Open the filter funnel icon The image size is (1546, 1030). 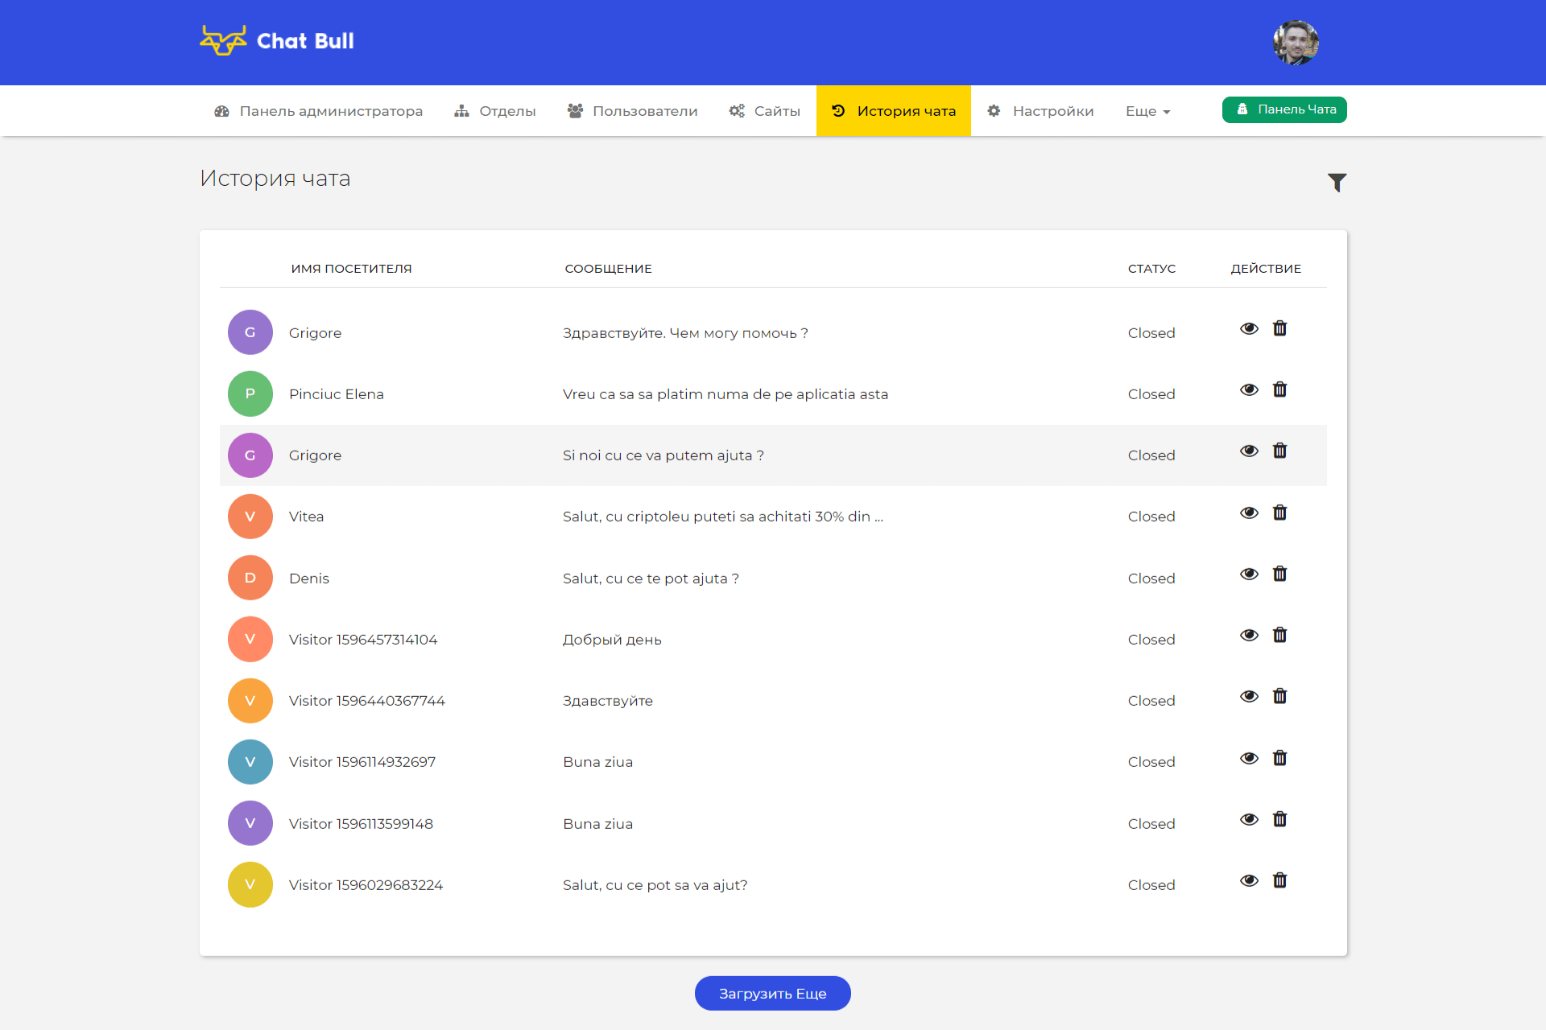(x=1337, y=183)
